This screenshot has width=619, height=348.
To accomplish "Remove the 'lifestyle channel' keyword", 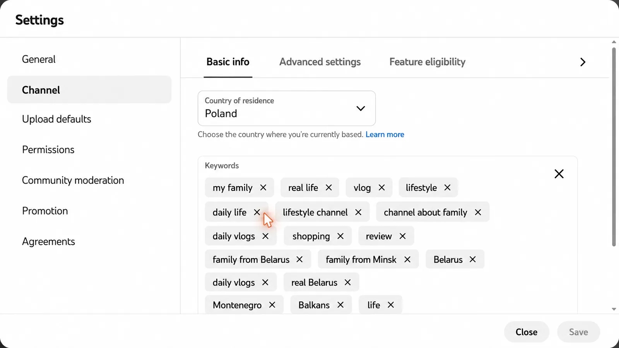I will [358, 212].
